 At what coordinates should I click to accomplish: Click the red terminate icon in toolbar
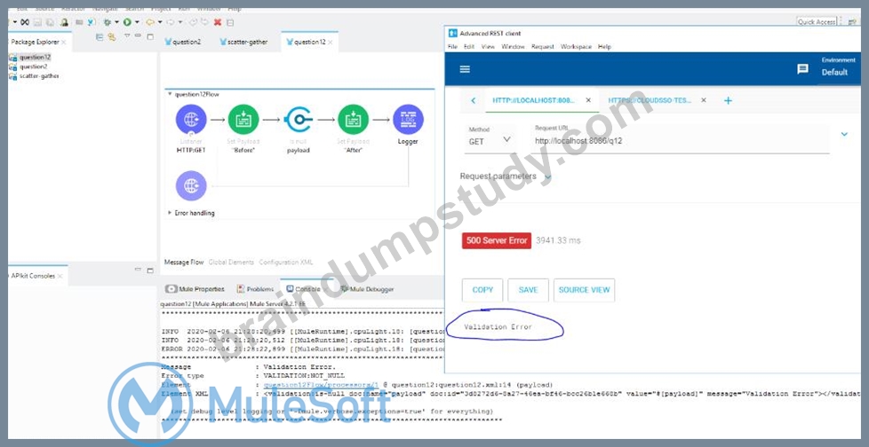point(218,22)
